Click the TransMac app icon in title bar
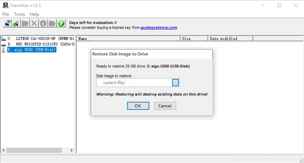Image resolution: width=304 pixels, height=163 pixels. (x=6, y=5)
